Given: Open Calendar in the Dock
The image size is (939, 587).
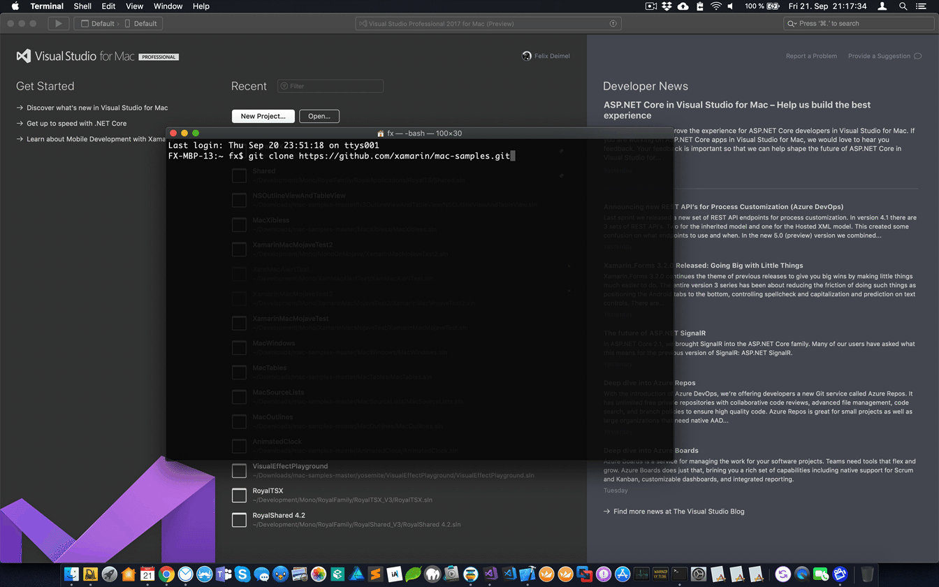Looking at the screenshot, I should [147, 574].
